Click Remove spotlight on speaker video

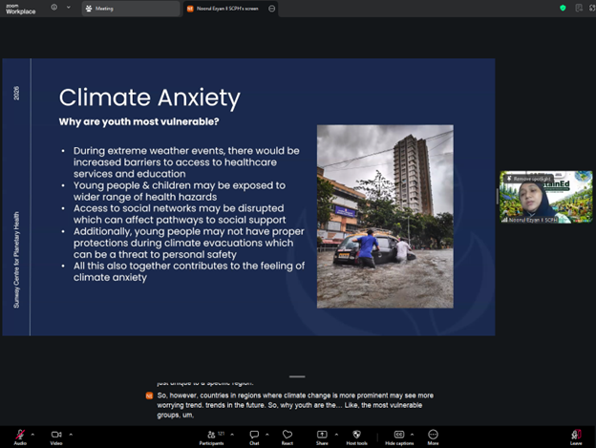[x=524, y=179]
